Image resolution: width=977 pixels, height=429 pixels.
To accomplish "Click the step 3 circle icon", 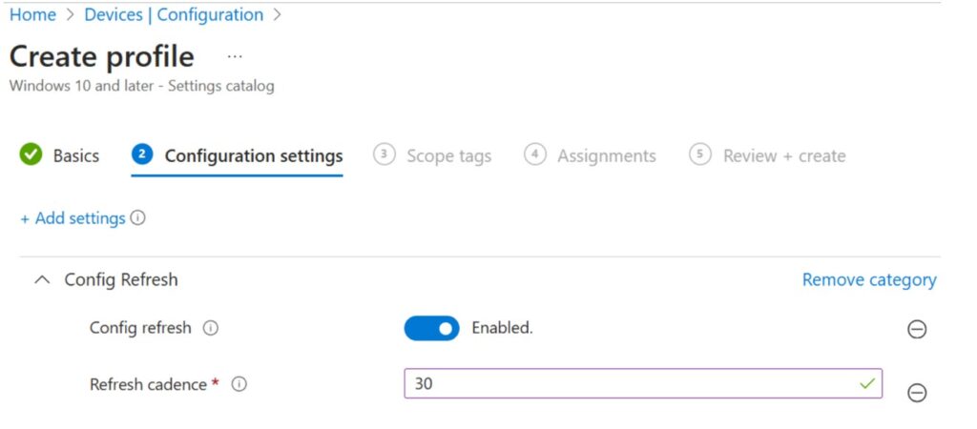I will point(384,154).
